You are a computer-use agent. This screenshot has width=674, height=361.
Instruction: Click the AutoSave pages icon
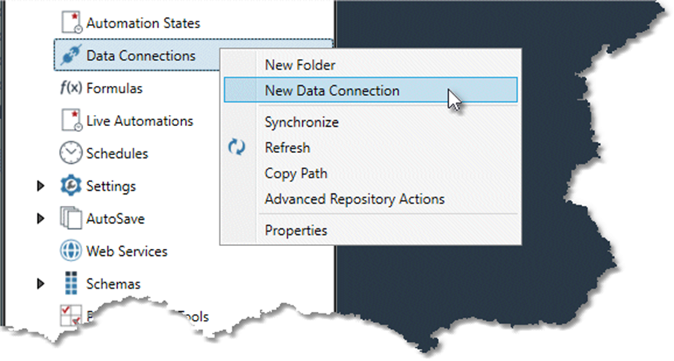pyautogui.click(x=70, y=219)
